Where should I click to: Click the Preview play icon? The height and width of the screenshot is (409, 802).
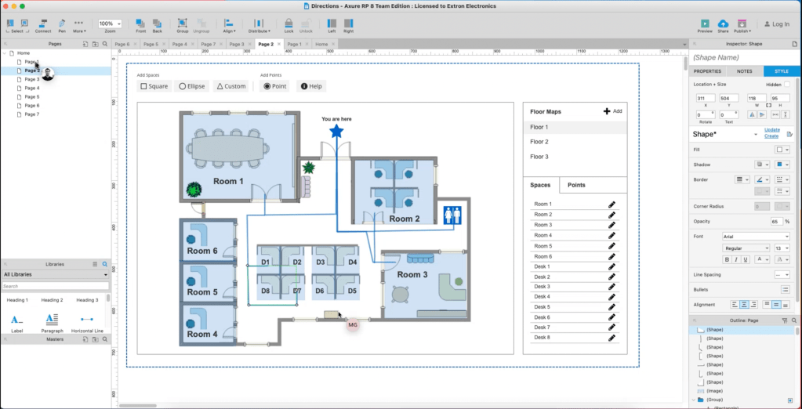[x=705, y=24]
